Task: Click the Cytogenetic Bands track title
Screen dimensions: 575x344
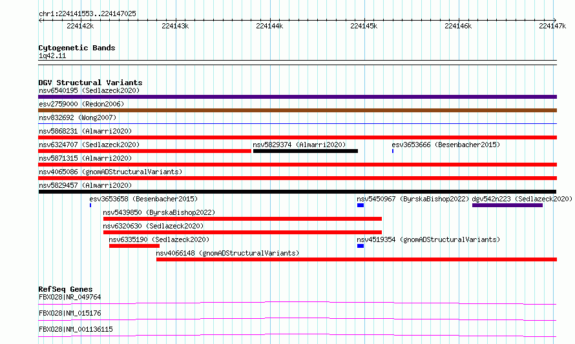Action: click(77, 48)
